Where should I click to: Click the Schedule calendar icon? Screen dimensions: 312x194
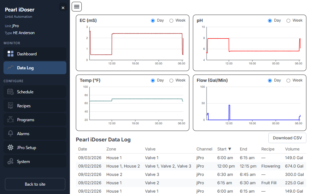pos(10,92)
